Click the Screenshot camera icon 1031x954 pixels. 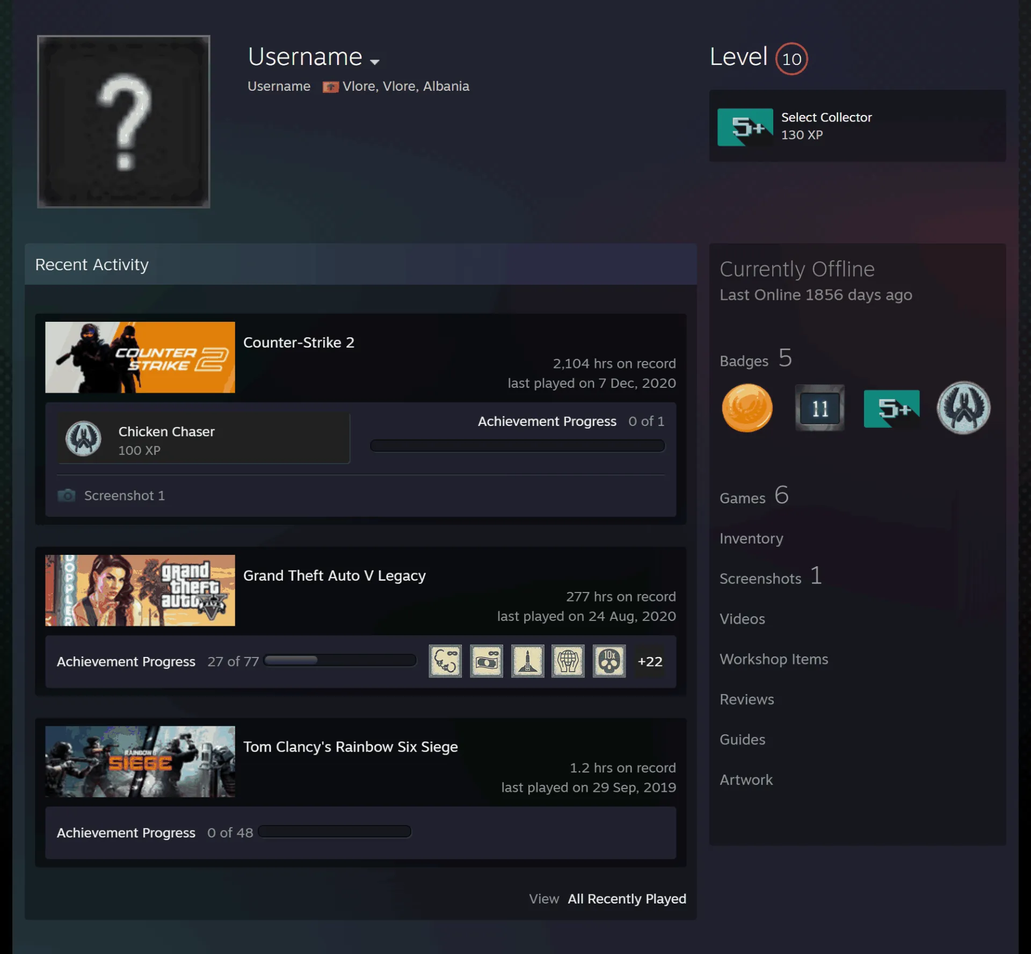click(x=67, y=495)
